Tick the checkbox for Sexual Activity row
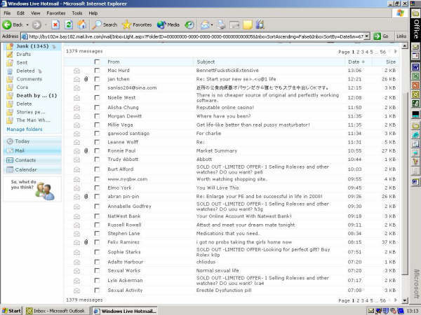The height and width of the screenshot is (315, 421). (98, 290)
